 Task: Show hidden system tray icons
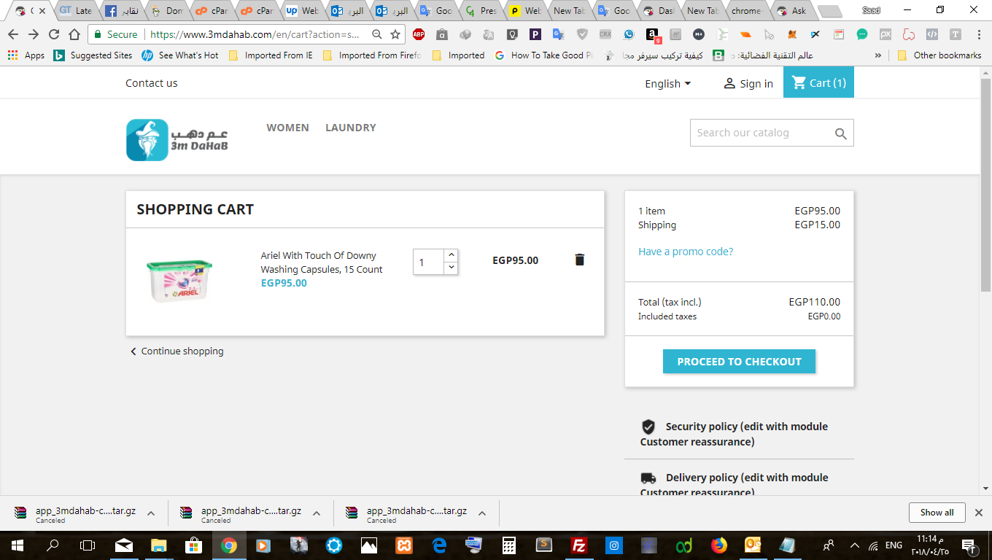(855, 545)
